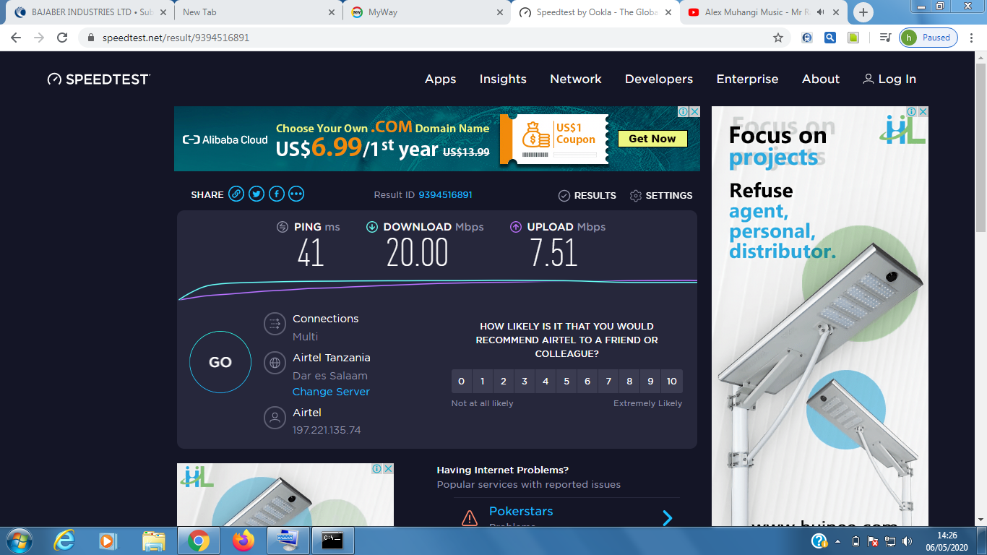Viewport: 987px width, 555px height.
Task: Click the Speedtest logo
Action: (x=99, y=79)
